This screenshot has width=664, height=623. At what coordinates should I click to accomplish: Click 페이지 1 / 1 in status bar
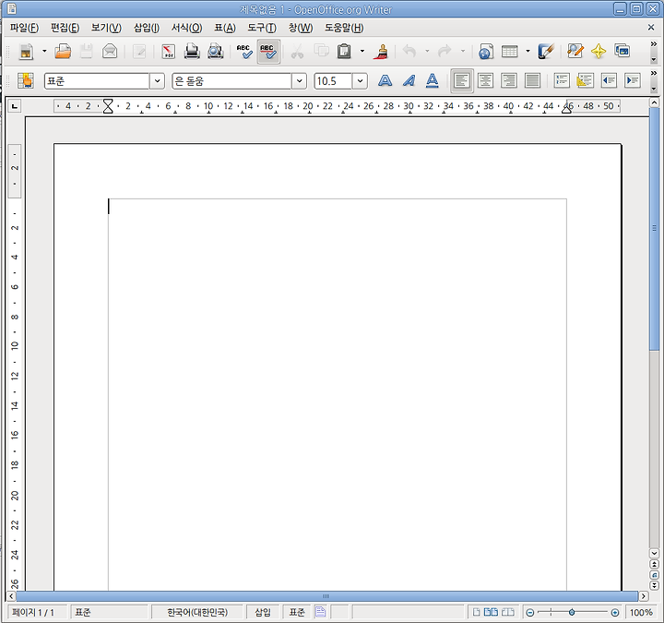tap(33, 613)
